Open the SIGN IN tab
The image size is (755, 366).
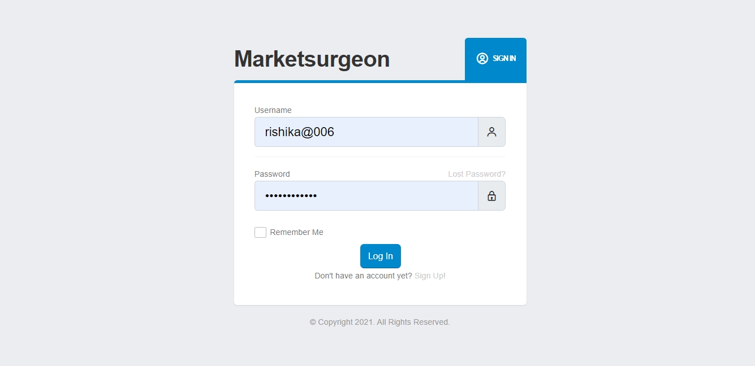point(495,59)
